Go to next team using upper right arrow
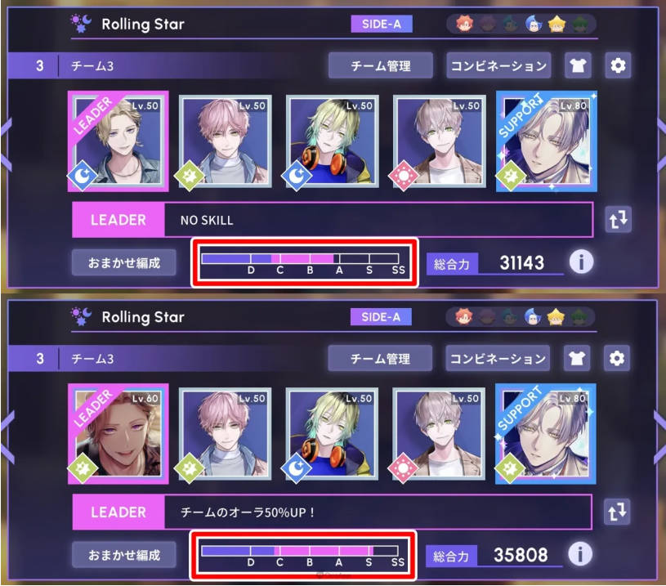This screenshot has height=586, width=666. coord(661,145)
